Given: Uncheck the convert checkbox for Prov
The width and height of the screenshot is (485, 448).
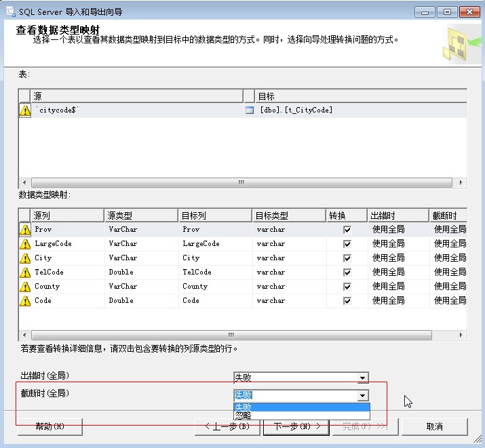Looking at the screenshot, I should pos(347,230).
